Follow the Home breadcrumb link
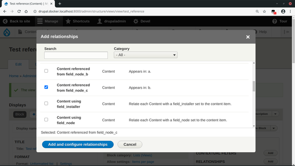 tap(14, 76)
